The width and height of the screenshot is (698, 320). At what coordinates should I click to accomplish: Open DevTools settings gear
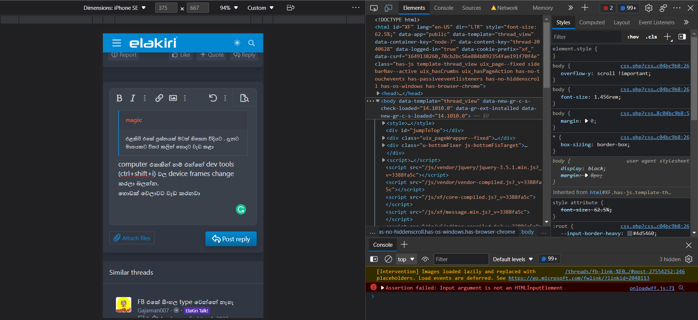[x=649, y=8]
